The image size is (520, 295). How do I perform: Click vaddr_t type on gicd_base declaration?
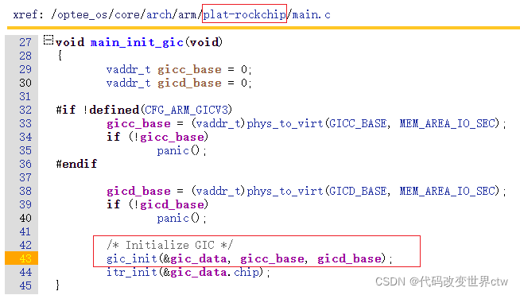pyautogui.click(x=128, y=83)
